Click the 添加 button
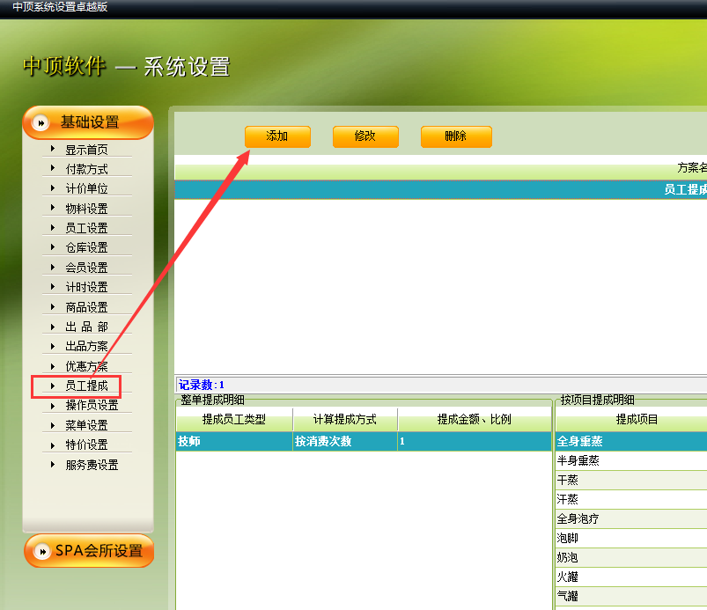The height and width of the screenshot is (610, 707). [277, 136]
